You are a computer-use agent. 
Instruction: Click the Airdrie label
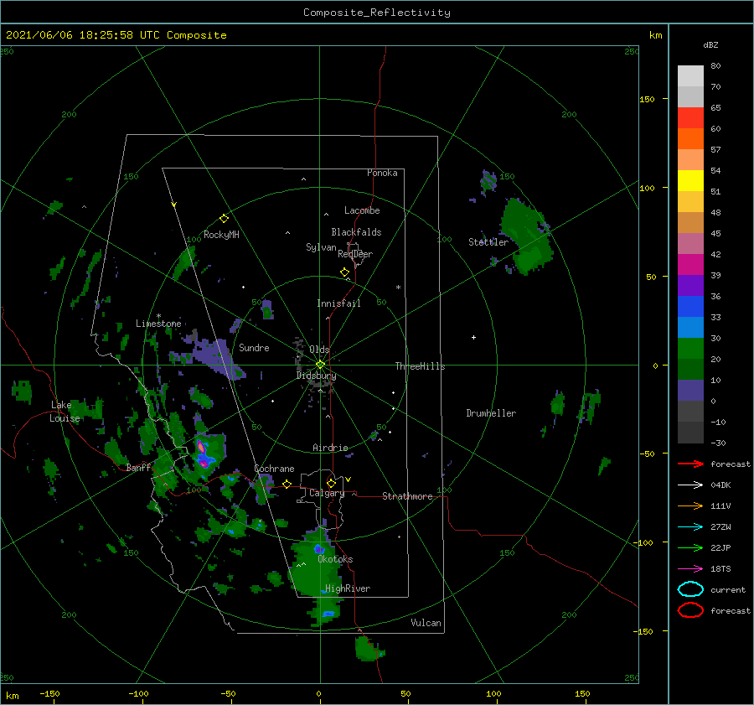click(330, 448)
